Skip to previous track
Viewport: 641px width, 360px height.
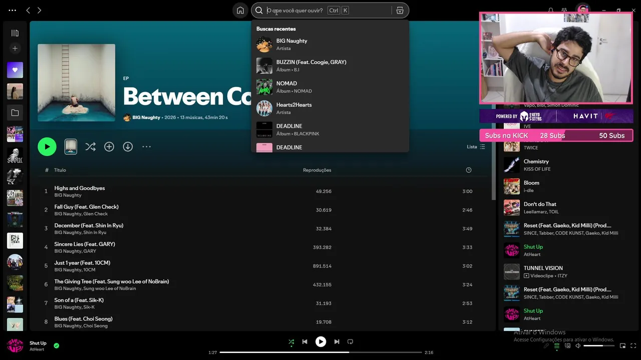[x=304, y=342]
